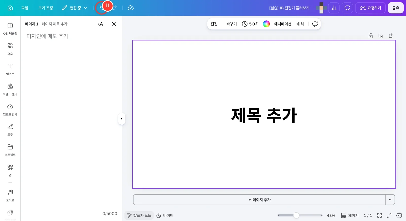Open the 크기 조정 menu
The width and height of the screenshot is (406, 221).
coord(46,8)
